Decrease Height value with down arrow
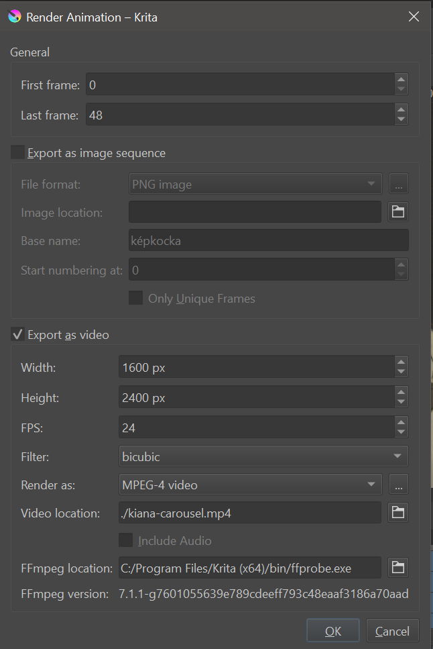Screen dimensions: 433x649 (401, 402)
